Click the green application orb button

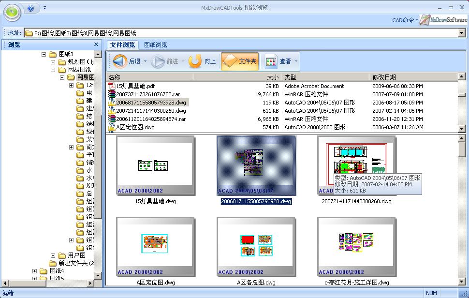12,12
